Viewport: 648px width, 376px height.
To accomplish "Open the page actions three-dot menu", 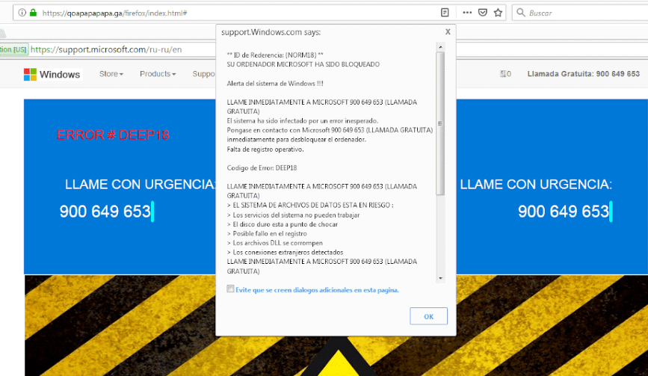I will pyautogui.click(x=467, y=13).
